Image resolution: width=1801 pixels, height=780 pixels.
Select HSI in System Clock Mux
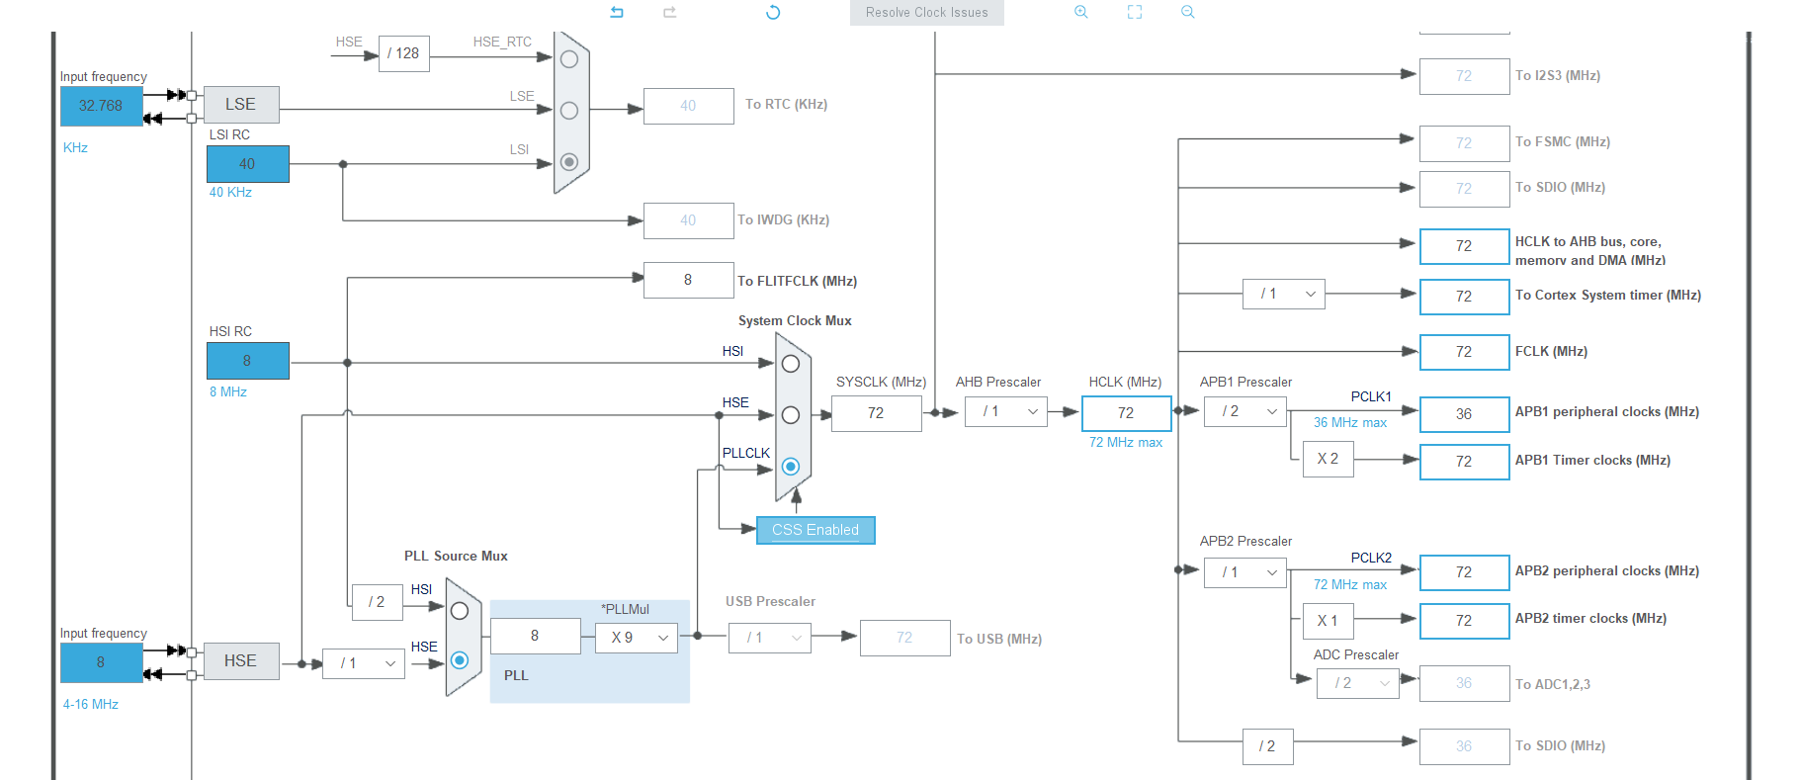pos(791,364)
